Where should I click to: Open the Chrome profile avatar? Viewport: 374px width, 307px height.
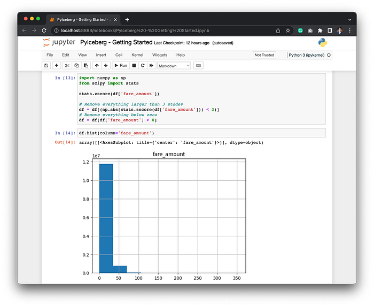pos(340,30)
